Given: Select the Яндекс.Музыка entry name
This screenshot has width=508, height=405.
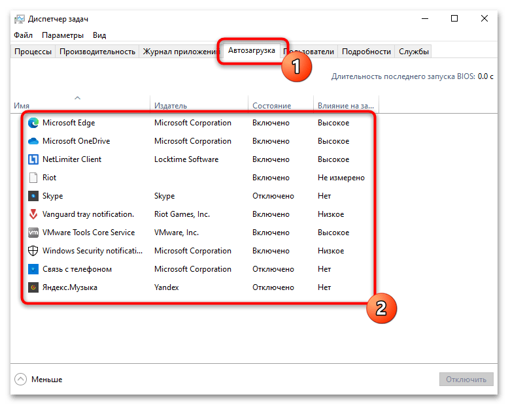Looking at the screenshot, I should [x=70, y=287].
